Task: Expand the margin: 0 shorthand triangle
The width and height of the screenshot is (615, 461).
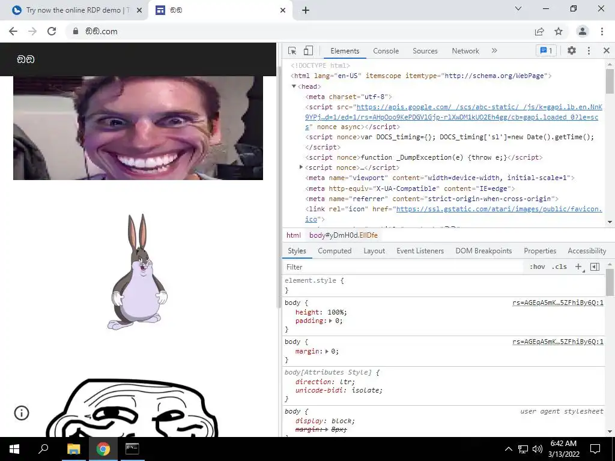Action: [x=326, y=351]
